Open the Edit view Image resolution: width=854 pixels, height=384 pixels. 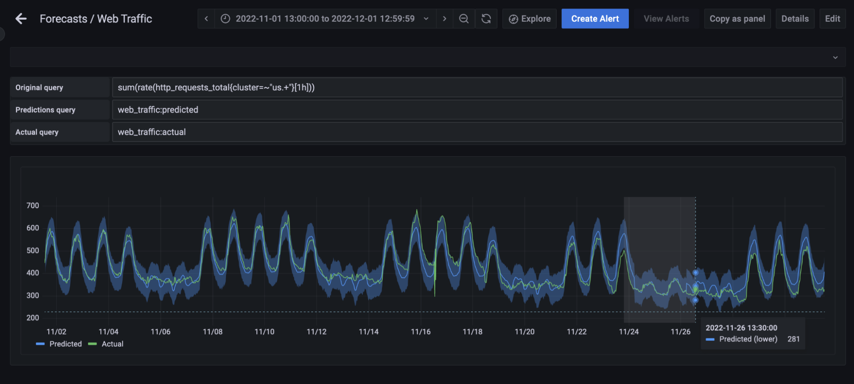(x=832, y=19)
